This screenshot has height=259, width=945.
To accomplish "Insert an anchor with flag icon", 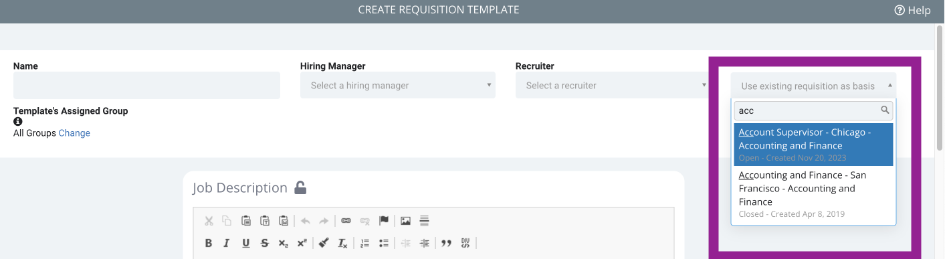I will tap(384, 221).
